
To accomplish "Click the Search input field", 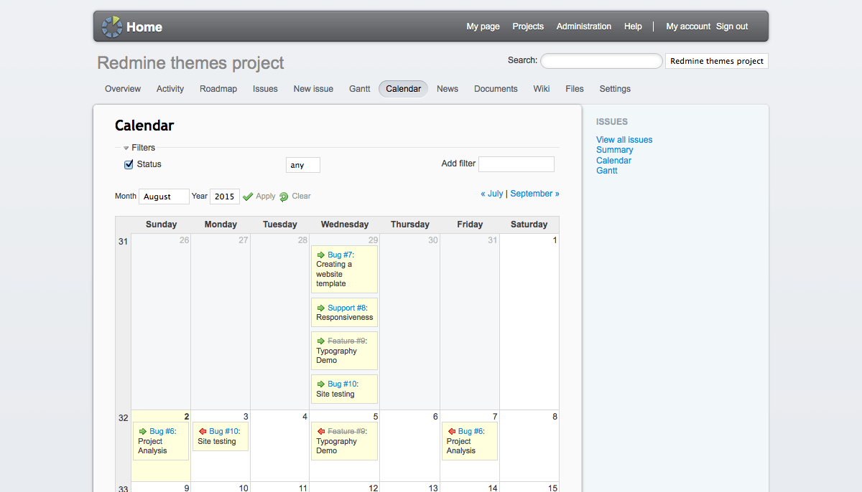I will click(x=601, y=61).
